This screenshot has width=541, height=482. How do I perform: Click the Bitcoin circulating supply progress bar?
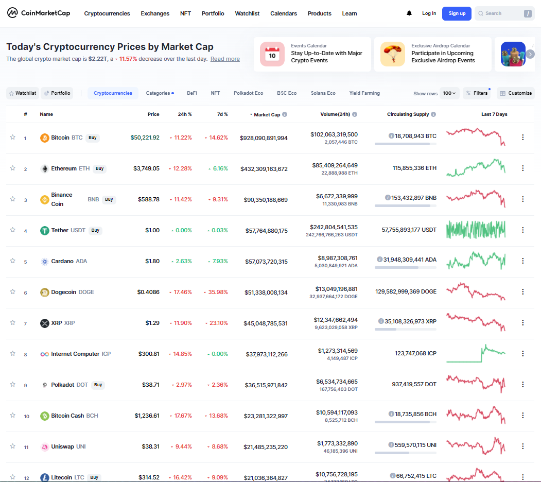coord(406,144)
